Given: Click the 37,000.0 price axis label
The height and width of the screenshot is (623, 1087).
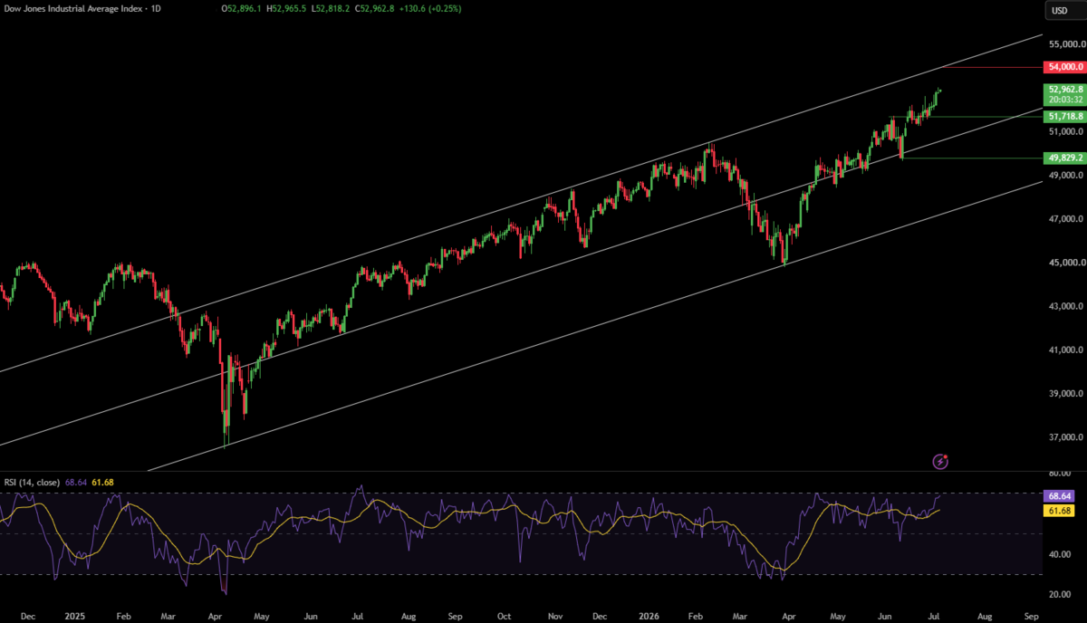Looking at the screenshot, I should pyautogui.click(x=1066, y=436).
